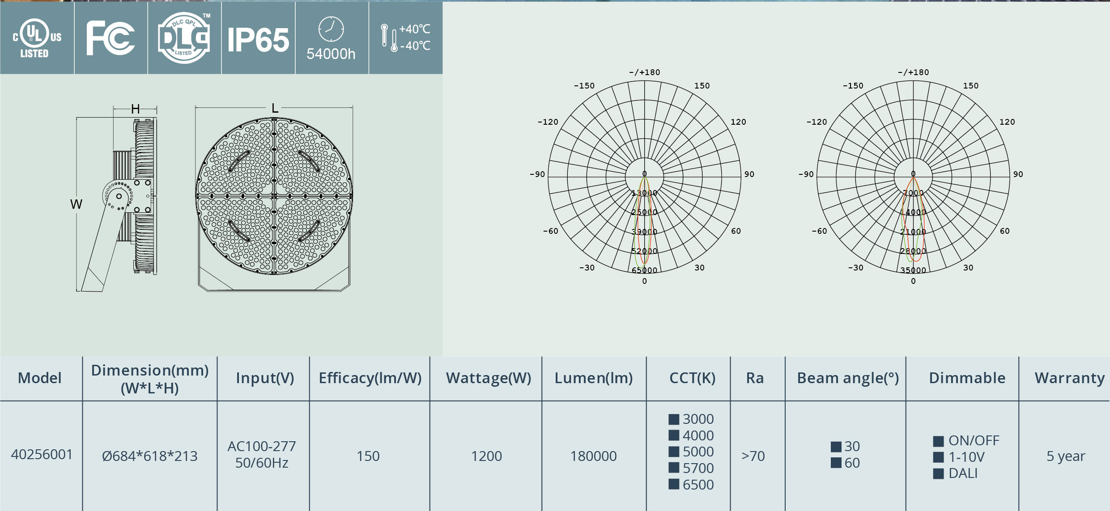Click the wattage value 1200
1110x511 pixels.
coord(486,456)
